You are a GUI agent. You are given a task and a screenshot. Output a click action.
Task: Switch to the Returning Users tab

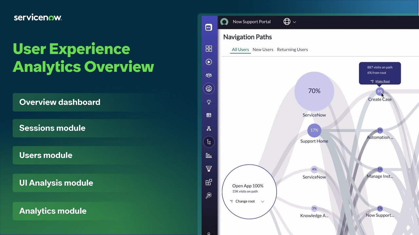tap(292, 50)
